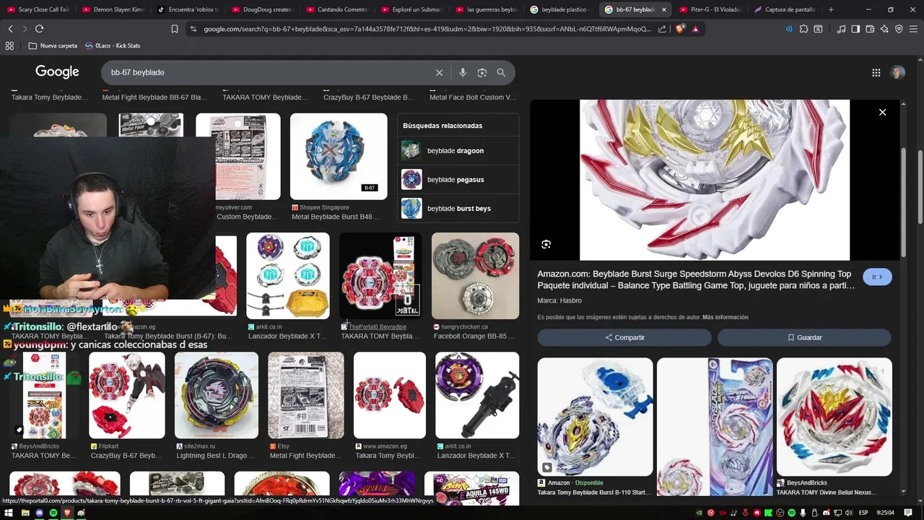
Task: Open Spotify from the taskbar
Action: (x=53, y=513)
